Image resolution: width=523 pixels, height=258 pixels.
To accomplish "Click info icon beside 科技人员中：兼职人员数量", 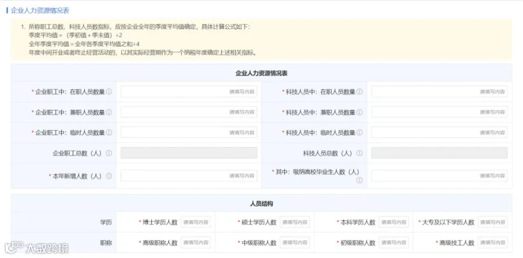I will [x=359, y=112].
